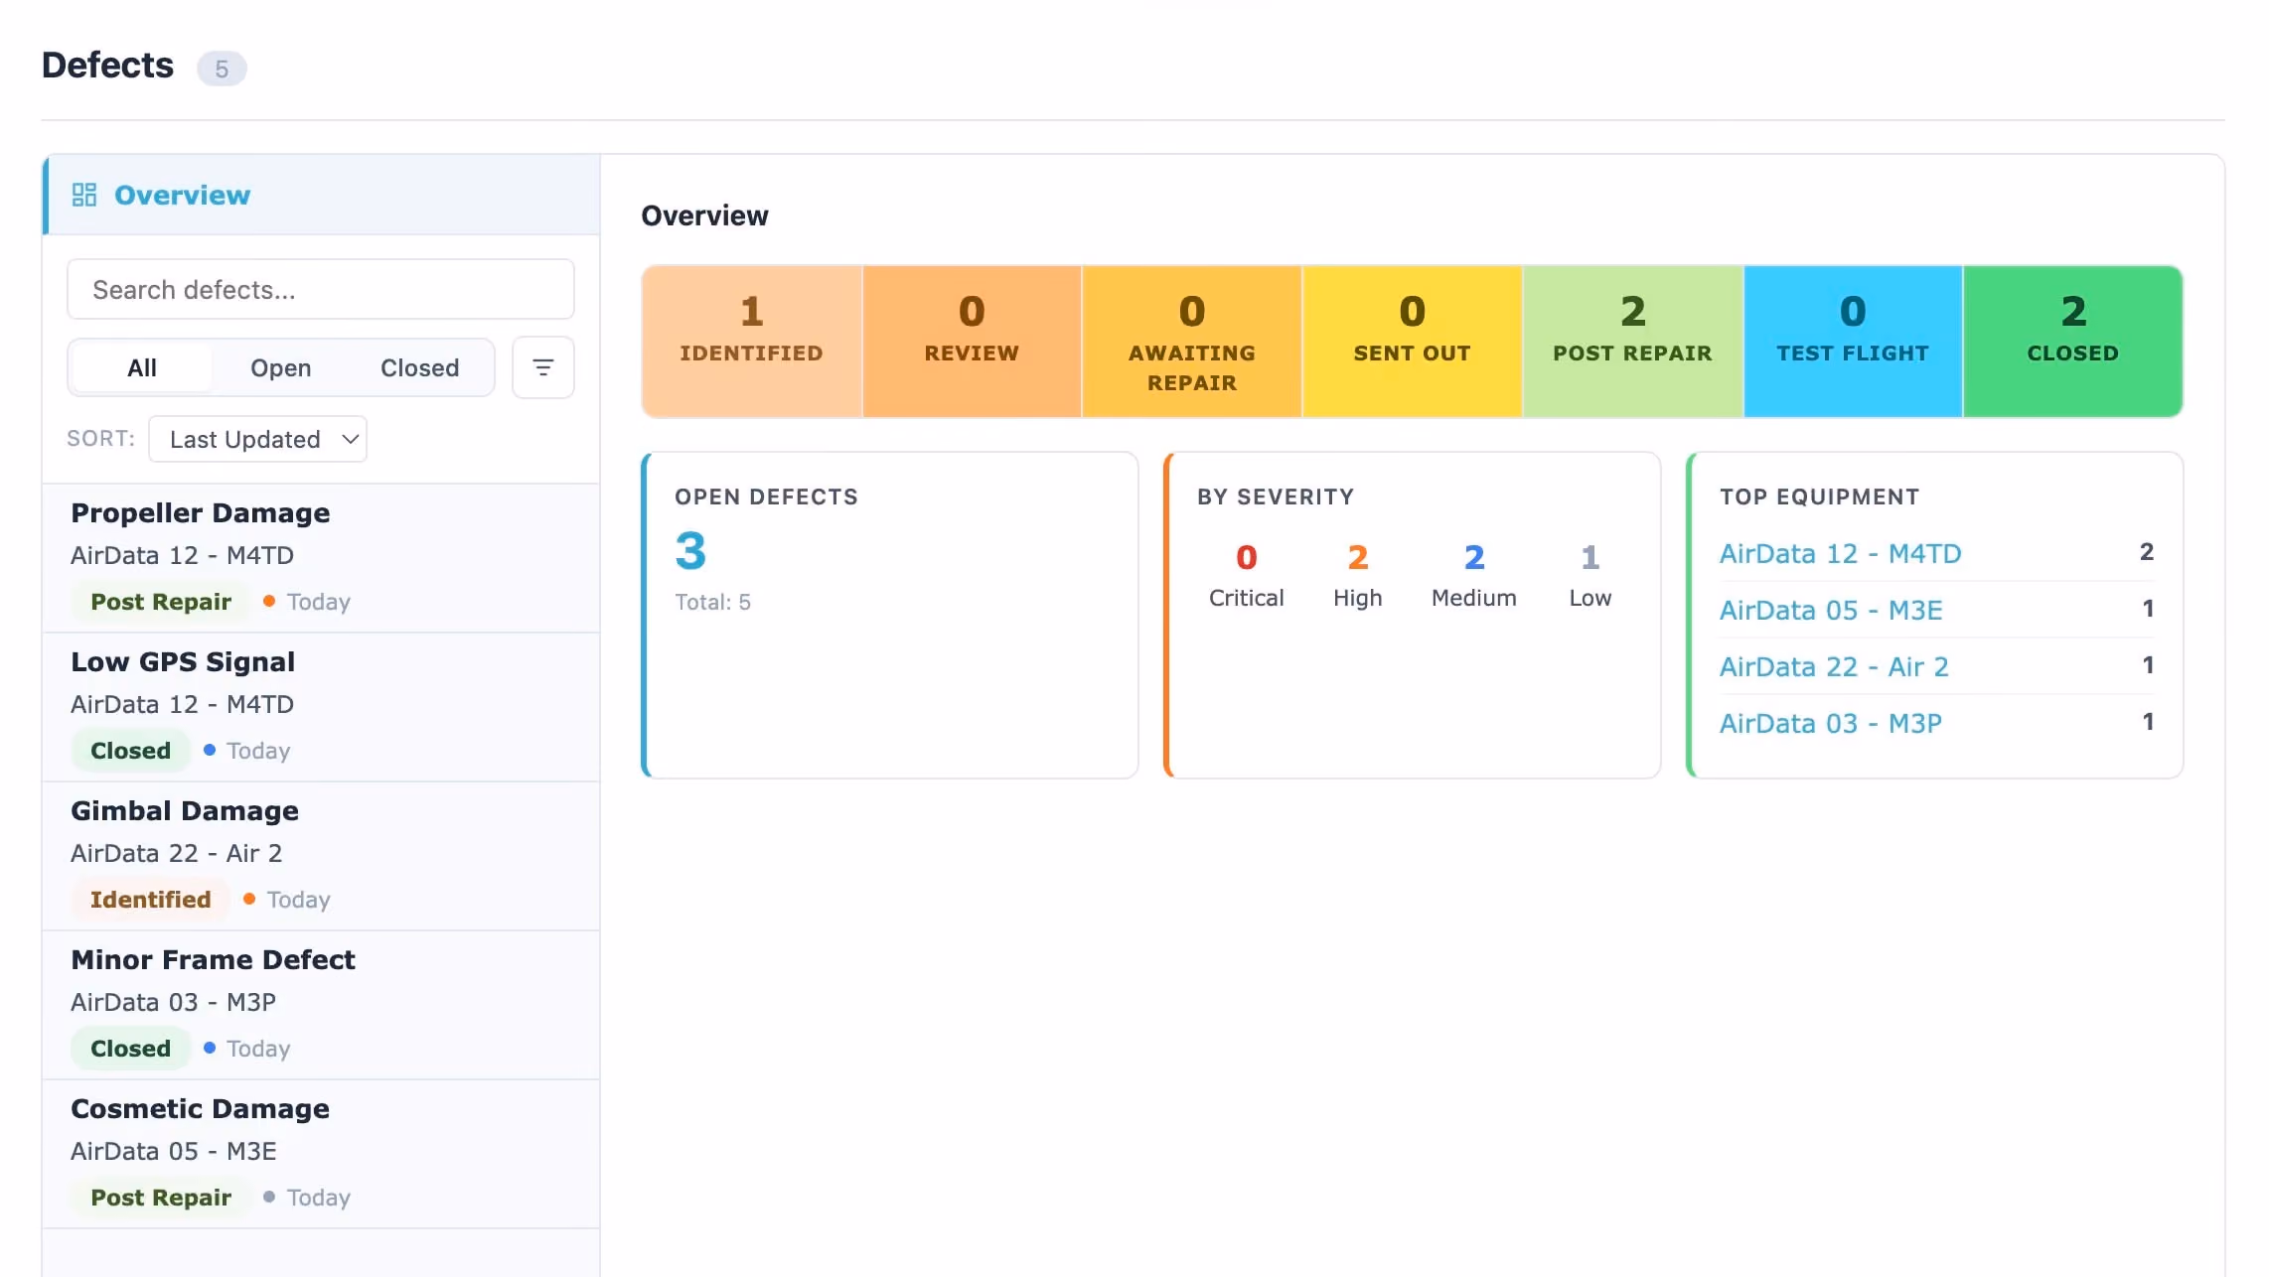2269x1277 pixels.
Task: Select the Awaiting Repair status tile
Action: (x=1192, y=341)
